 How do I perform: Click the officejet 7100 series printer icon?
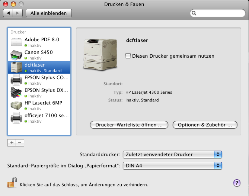click(x=16, y=118)
